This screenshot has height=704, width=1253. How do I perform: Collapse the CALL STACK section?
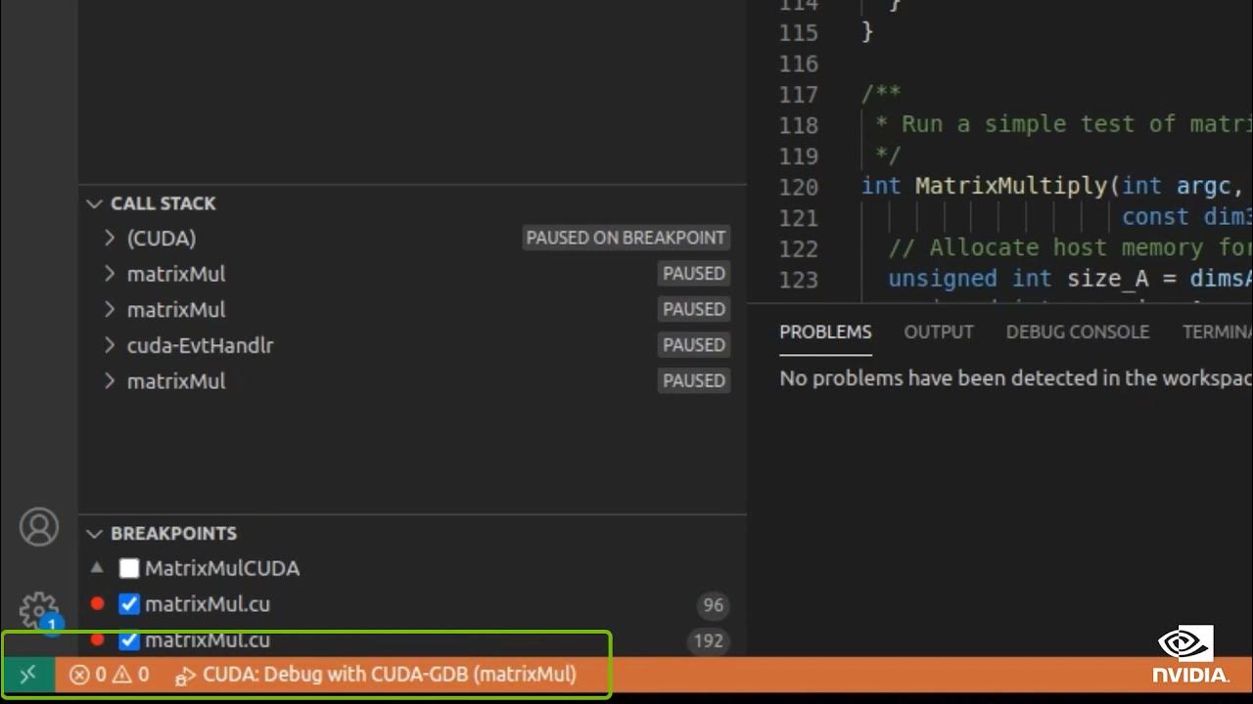94,203
